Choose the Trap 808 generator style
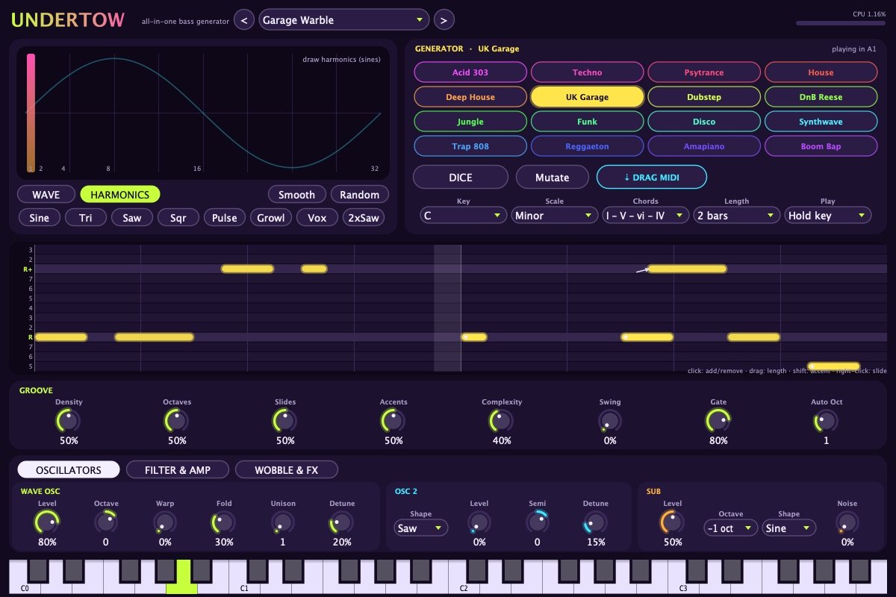Screen dimensions: 896x597 (470, 146)
